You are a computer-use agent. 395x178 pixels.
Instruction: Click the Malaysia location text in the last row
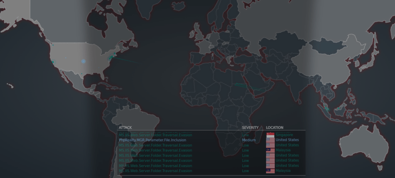coord(283,171)
